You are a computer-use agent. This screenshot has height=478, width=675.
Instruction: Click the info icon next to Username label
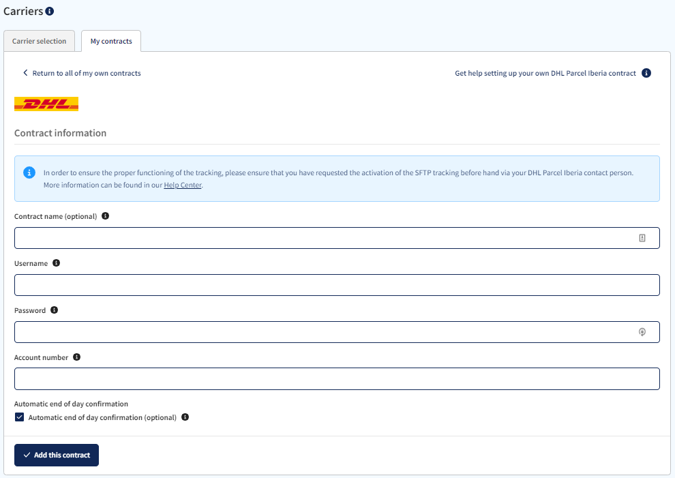(x=57, y=263)
